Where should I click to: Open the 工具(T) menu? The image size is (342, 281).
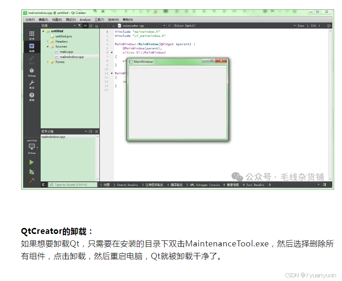click(99, 19)
